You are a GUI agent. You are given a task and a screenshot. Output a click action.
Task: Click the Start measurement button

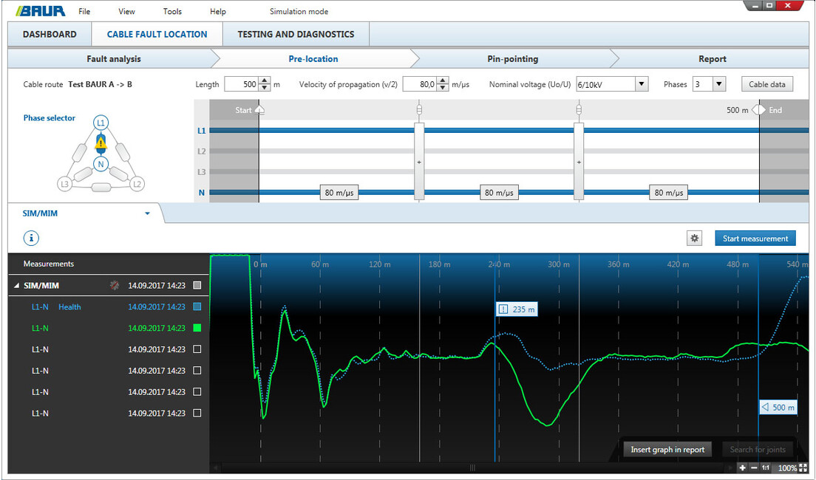pos(755,239)
